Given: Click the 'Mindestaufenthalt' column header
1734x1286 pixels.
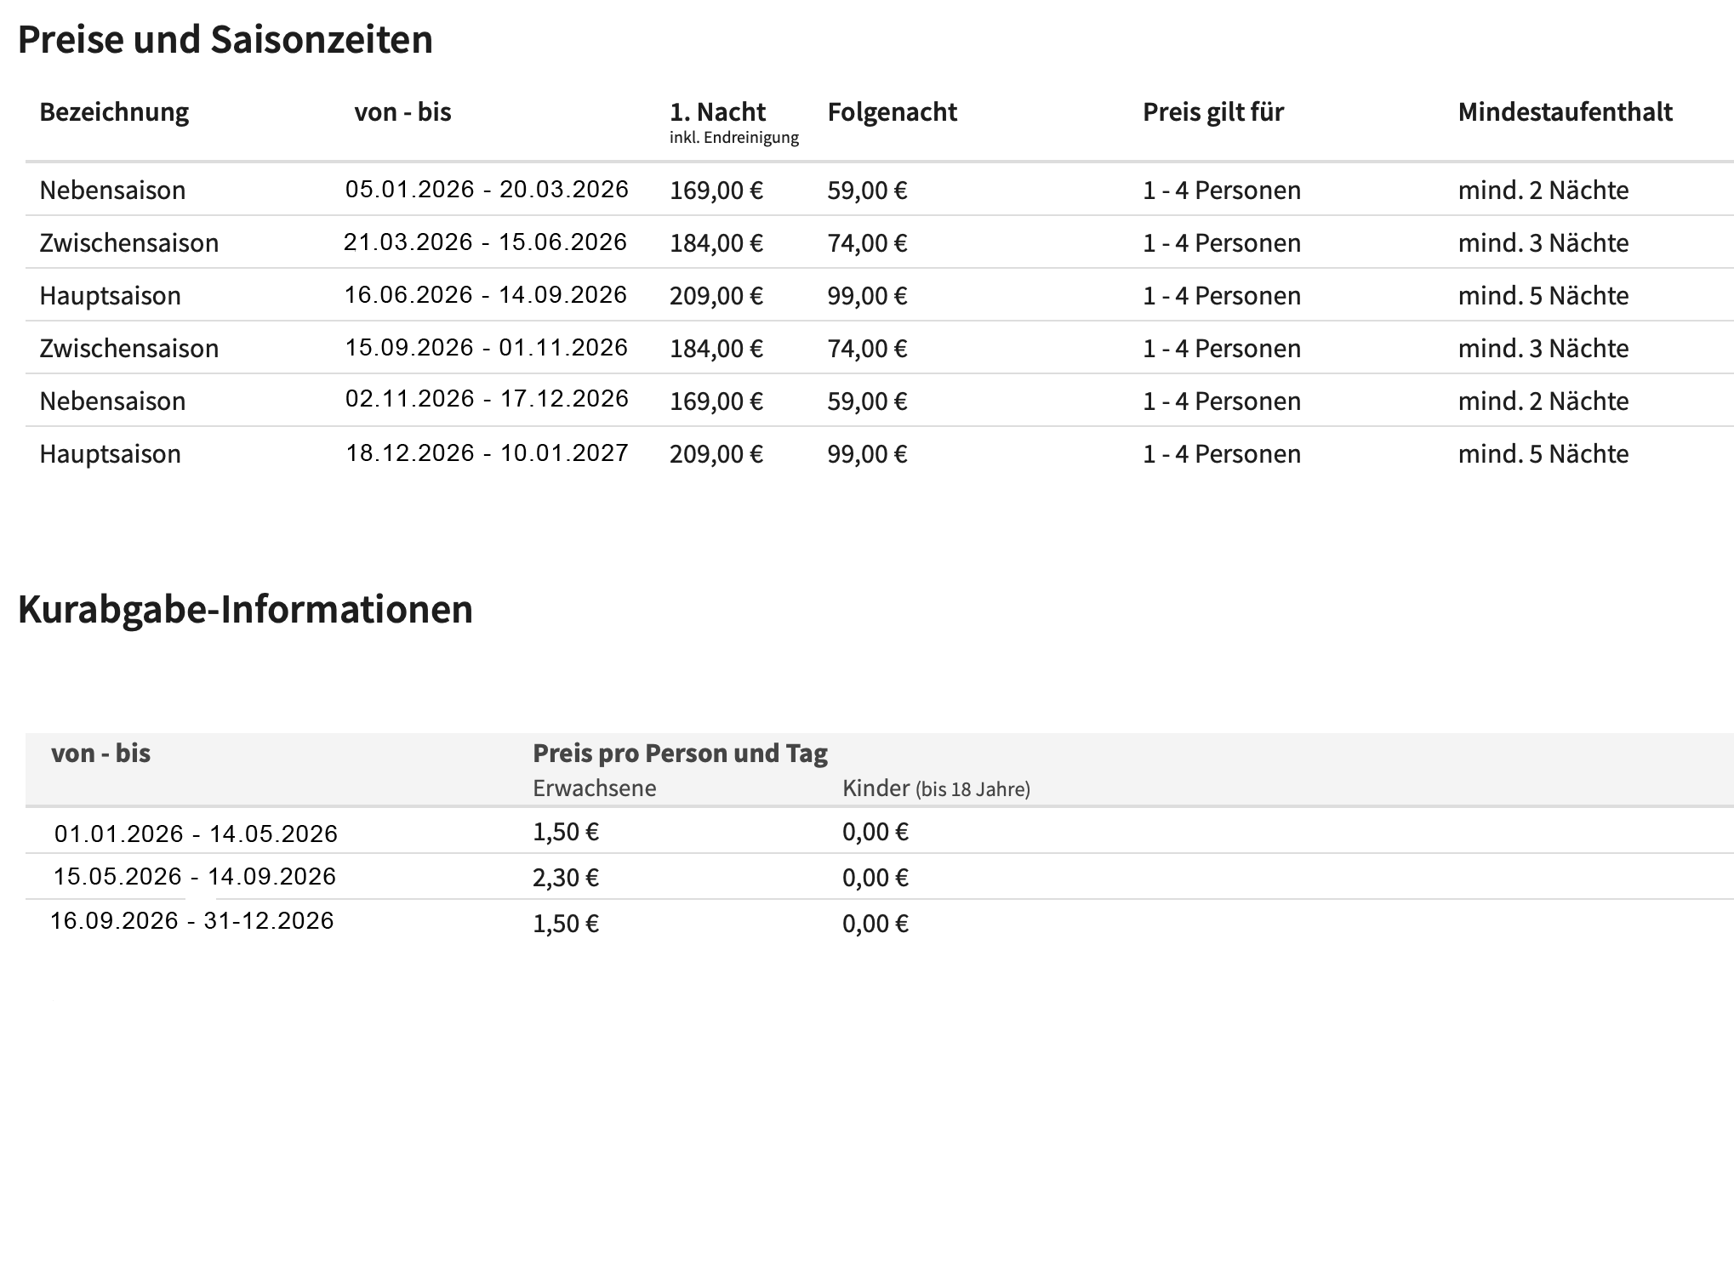Looking at the screenshot, I should point(1565,112).
